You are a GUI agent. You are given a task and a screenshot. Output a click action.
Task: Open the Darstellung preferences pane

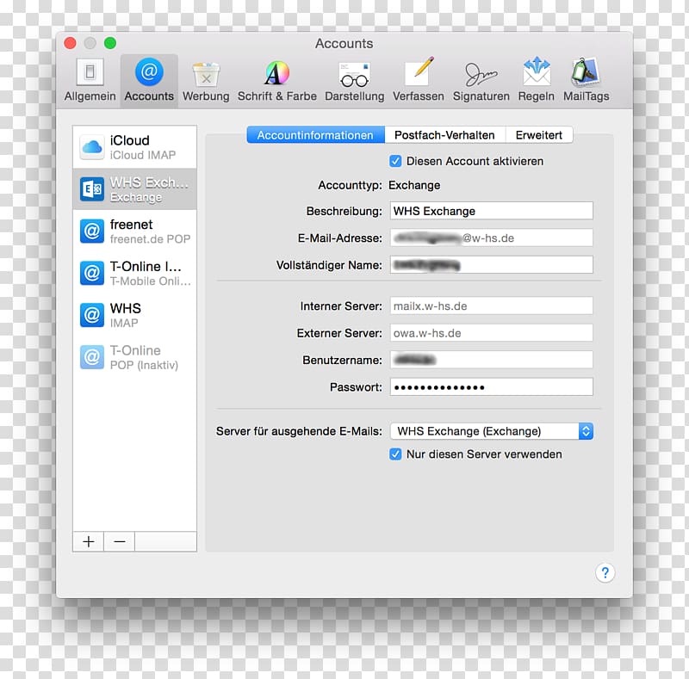pyautogui.click(x=354, y=81)
